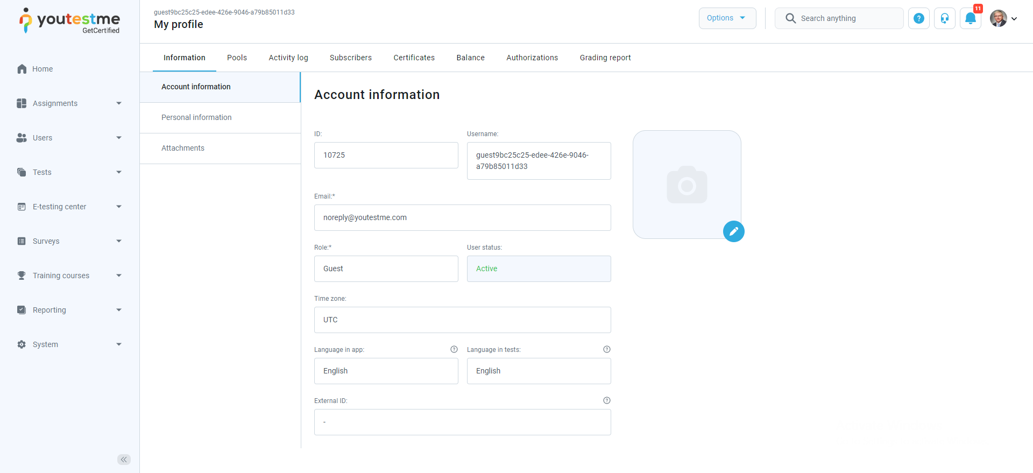Viewport: 1033px width, 473px height.
Task: Open user menu chevron beside avatar
Action: (1014, 19)
